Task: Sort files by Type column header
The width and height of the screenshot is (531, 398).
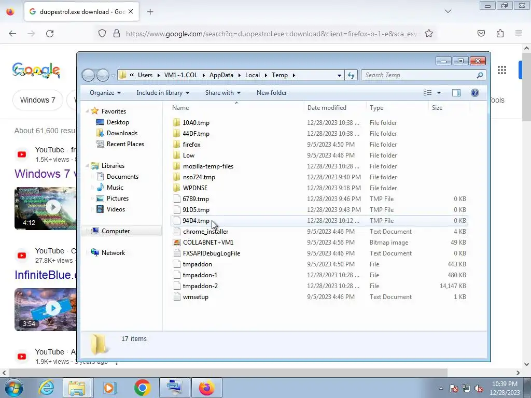Action: point(376,108)
